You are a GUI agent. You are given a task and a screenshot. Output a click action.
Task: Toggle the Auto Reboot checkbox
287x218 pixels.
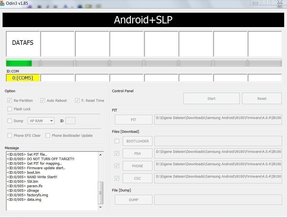point(42,100)
